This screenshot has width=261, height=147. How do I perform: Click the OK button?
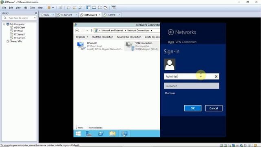[x=193, y=108]
